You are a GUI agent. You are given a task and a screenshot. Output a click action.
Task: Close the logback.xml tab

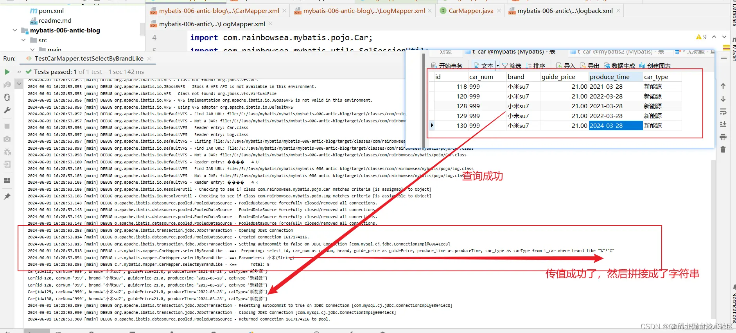click(618, 11)
